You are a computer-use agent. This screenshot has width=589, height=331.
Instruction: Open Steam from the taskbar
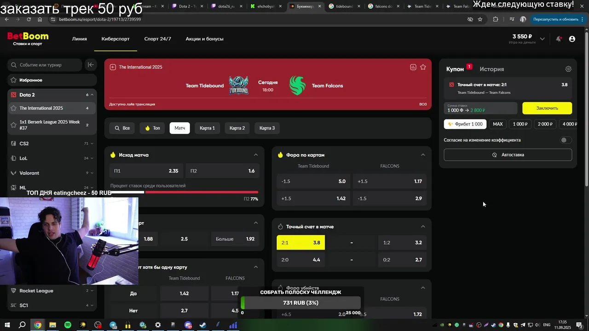point(203,325)
